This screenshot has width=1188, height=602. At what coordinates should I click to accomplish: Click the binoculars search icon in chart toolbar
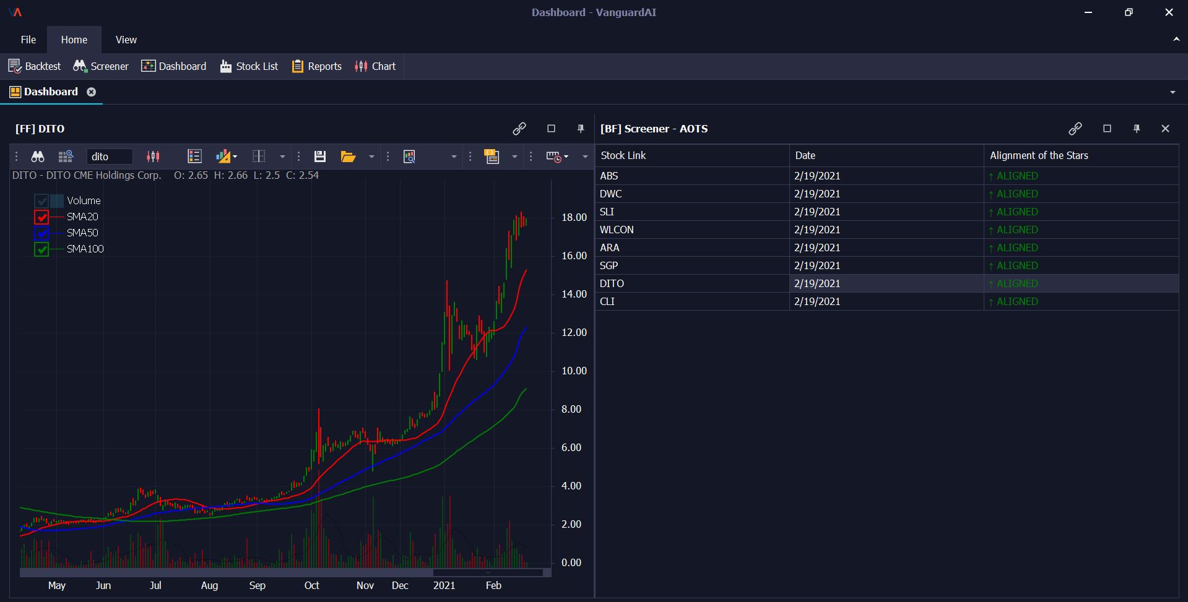tap(38, 157)
